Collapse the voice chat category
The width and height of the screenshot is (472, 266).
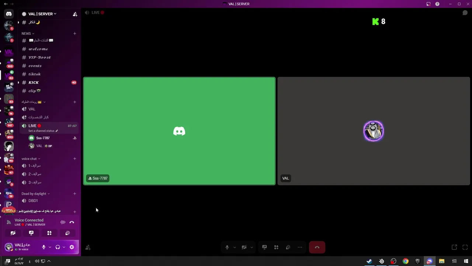click(x=31, y=159)
